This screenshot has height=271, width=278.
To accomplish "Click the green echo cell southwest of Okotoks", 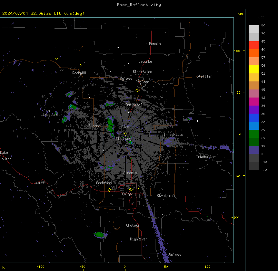I will 99,235.
